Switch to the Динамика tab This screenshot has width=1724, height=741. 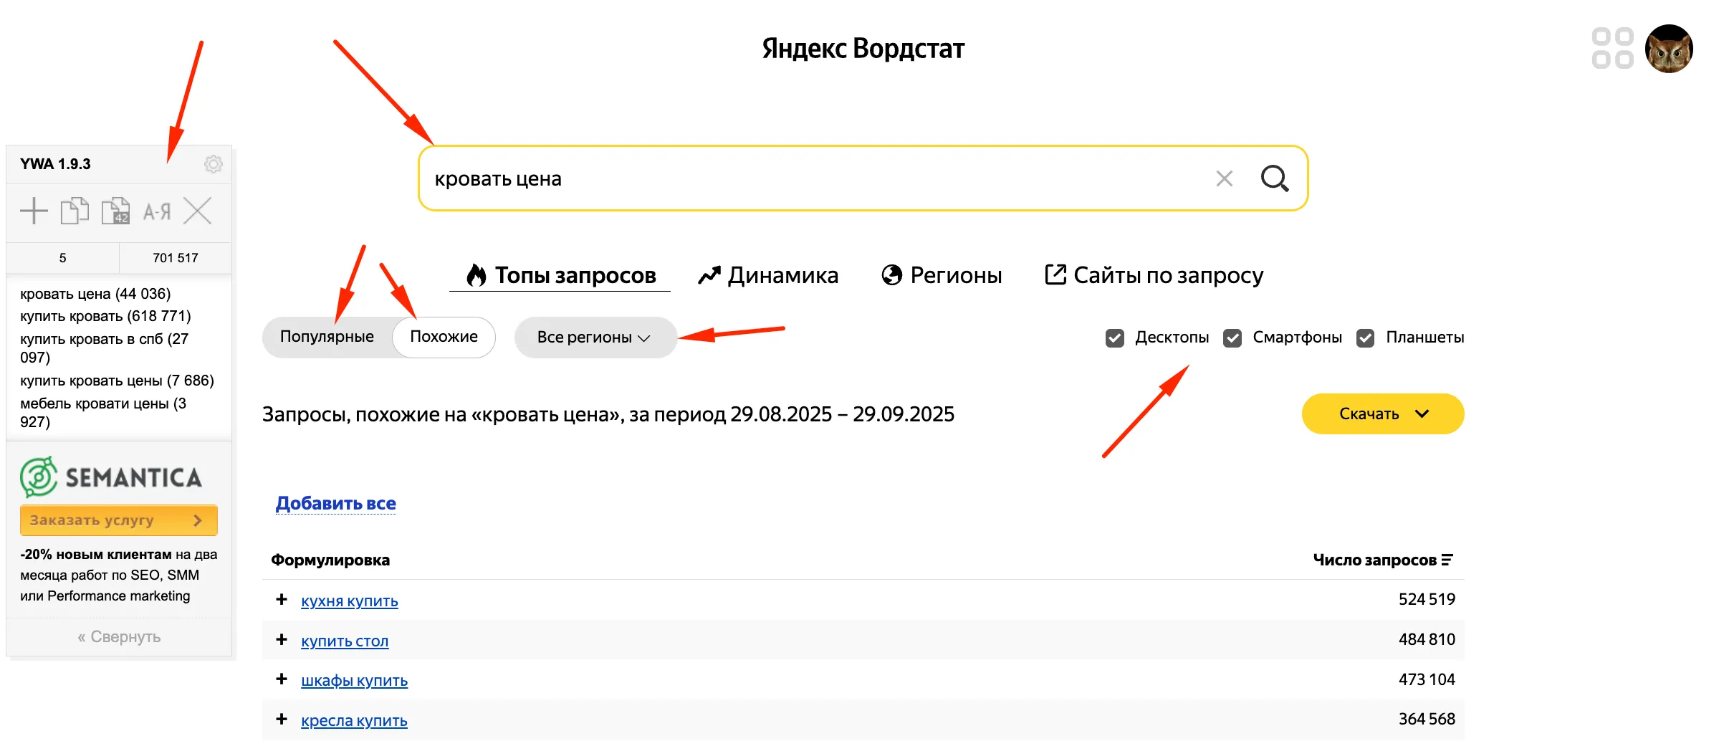(x=768, y=275)
